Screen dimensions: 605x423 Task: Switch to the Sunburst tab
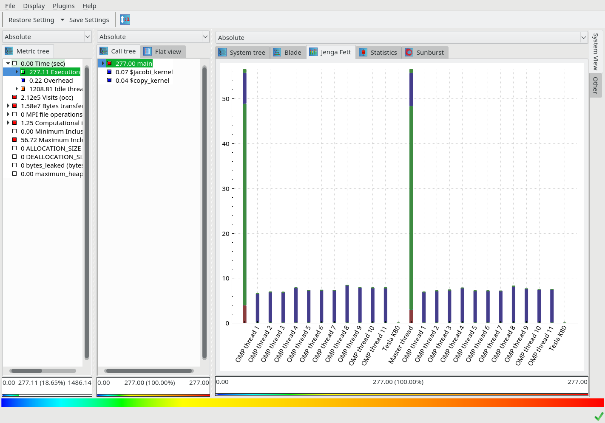coord(424,52)
